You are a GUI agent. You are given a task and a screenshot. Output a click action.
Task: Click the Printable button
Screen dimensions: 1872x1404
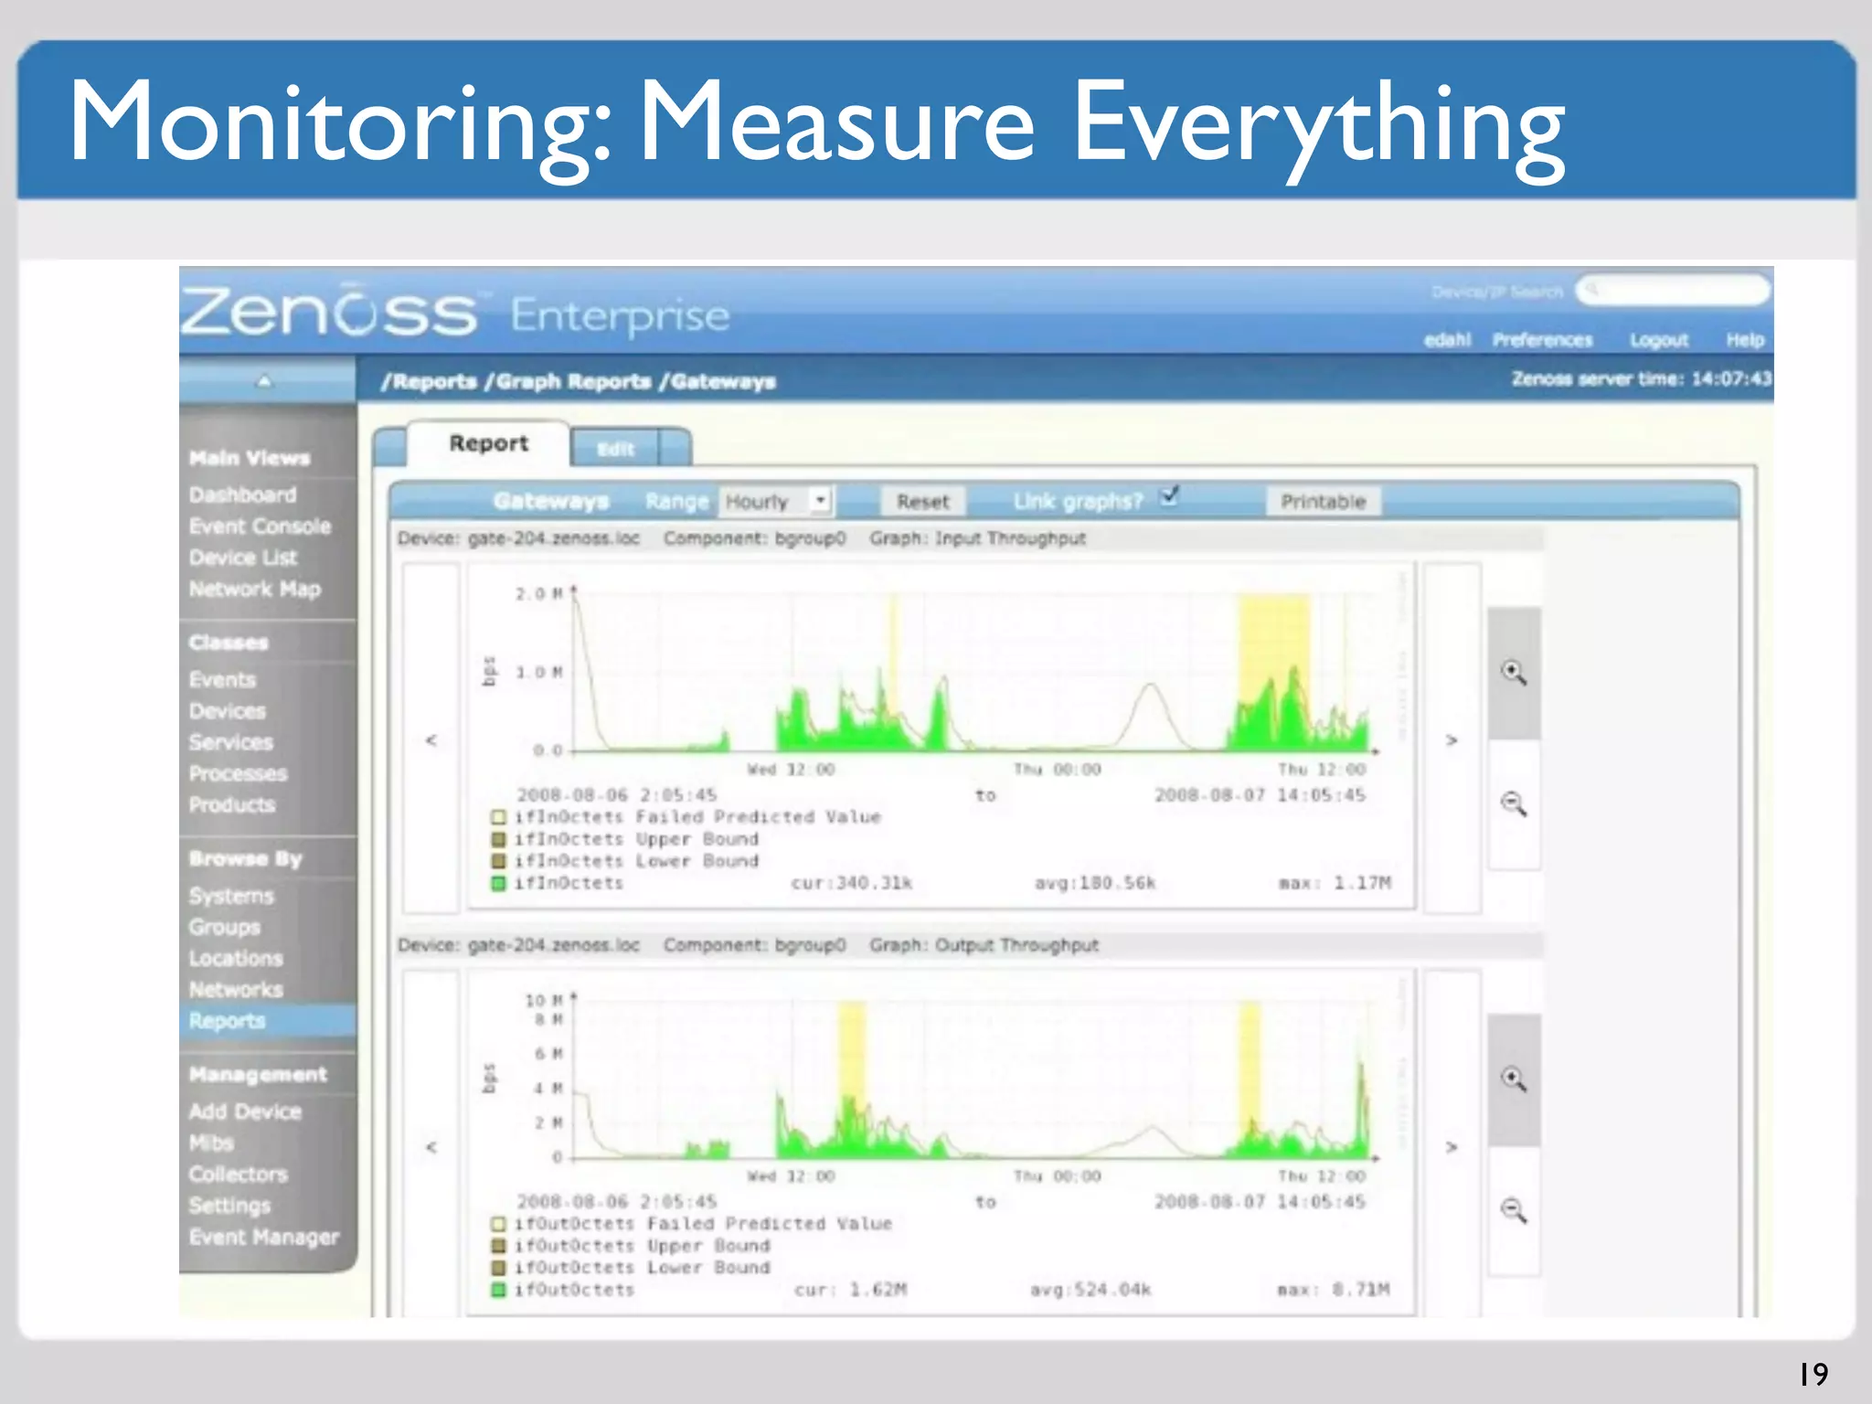tap(1323, 501)
